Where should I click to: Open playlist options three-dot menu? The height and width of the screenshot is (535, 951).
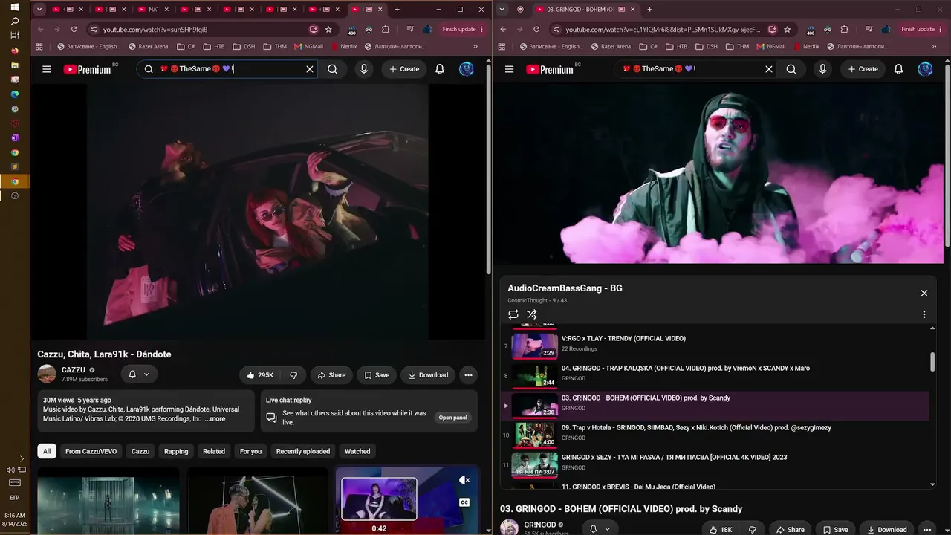[x=924, y=314]
